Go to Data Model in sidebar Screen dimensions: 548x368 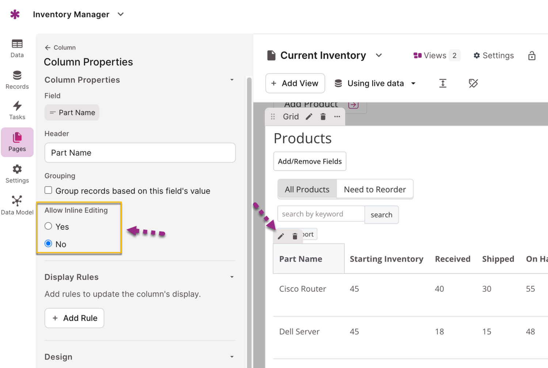click(x=17, y=205)
